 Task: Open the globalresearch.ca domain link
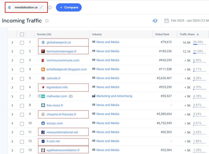coord(59,42)
